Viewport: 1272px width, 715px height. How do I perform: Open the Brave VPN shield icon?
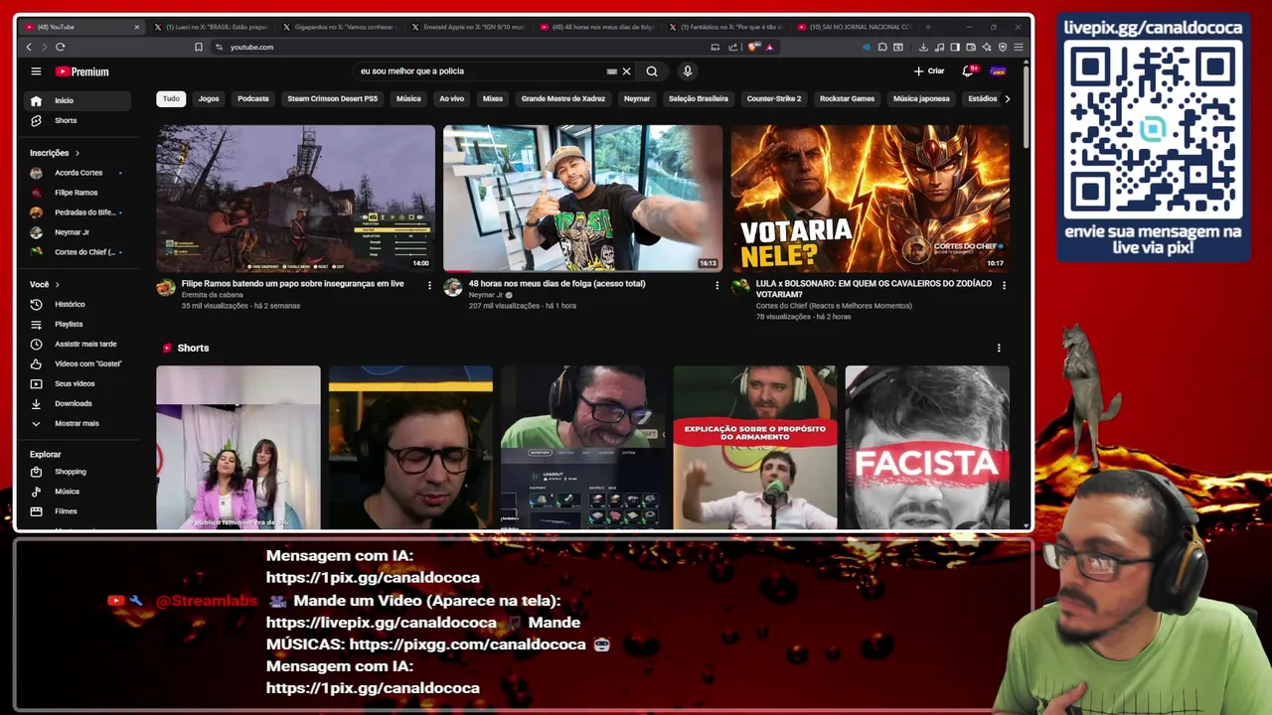click(1003, 47)
